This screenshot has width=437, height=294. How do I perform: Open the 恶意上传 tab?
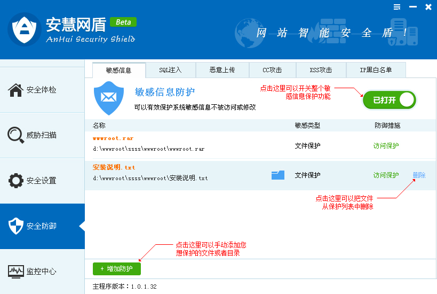coord(221,70)
